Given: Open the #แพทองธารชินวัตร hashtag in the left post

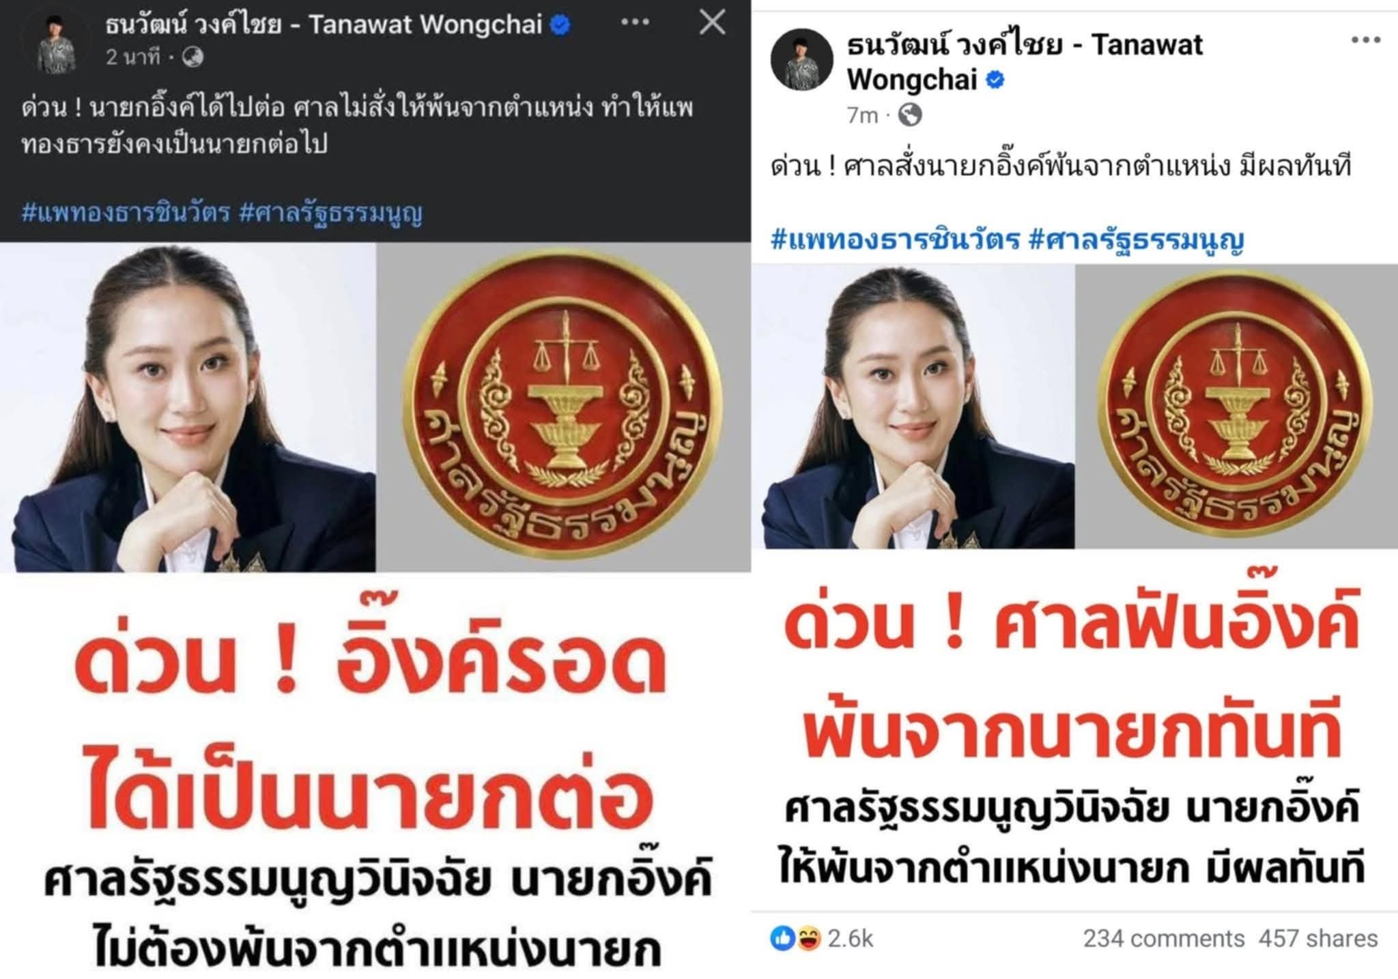Looking at the screenshot, I should click(x=126, y=213).
